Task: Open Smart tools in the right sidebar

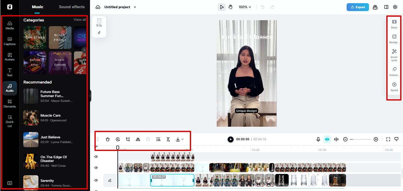Action: click(394, 54)
